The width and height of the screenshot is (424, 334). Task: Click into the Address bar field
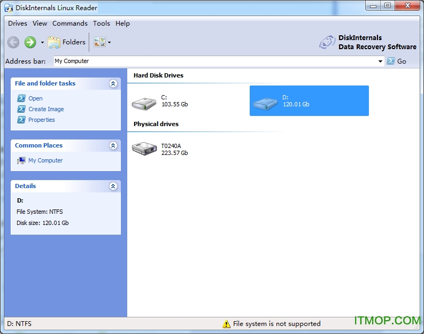pos(215,61)
